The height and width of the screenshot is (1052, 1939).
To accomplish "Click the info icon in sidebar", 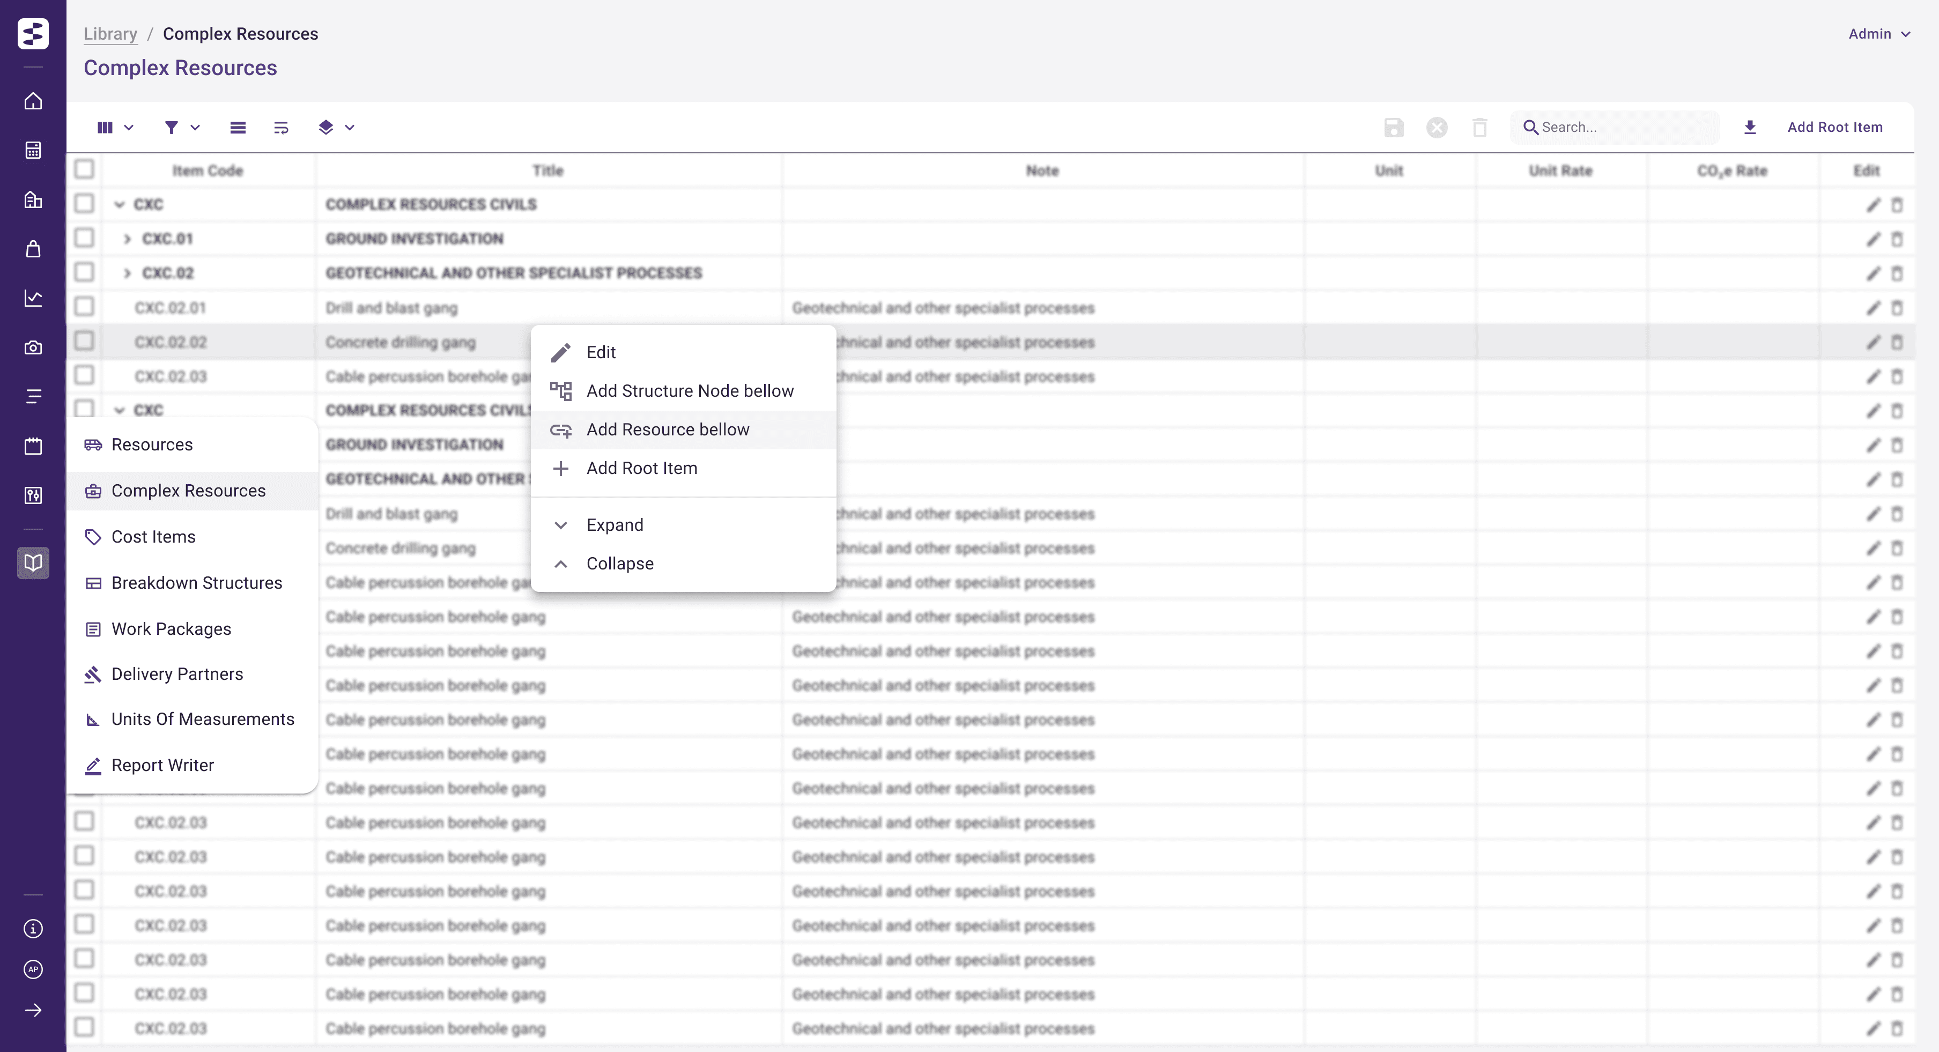I will [x=33, y=929].
